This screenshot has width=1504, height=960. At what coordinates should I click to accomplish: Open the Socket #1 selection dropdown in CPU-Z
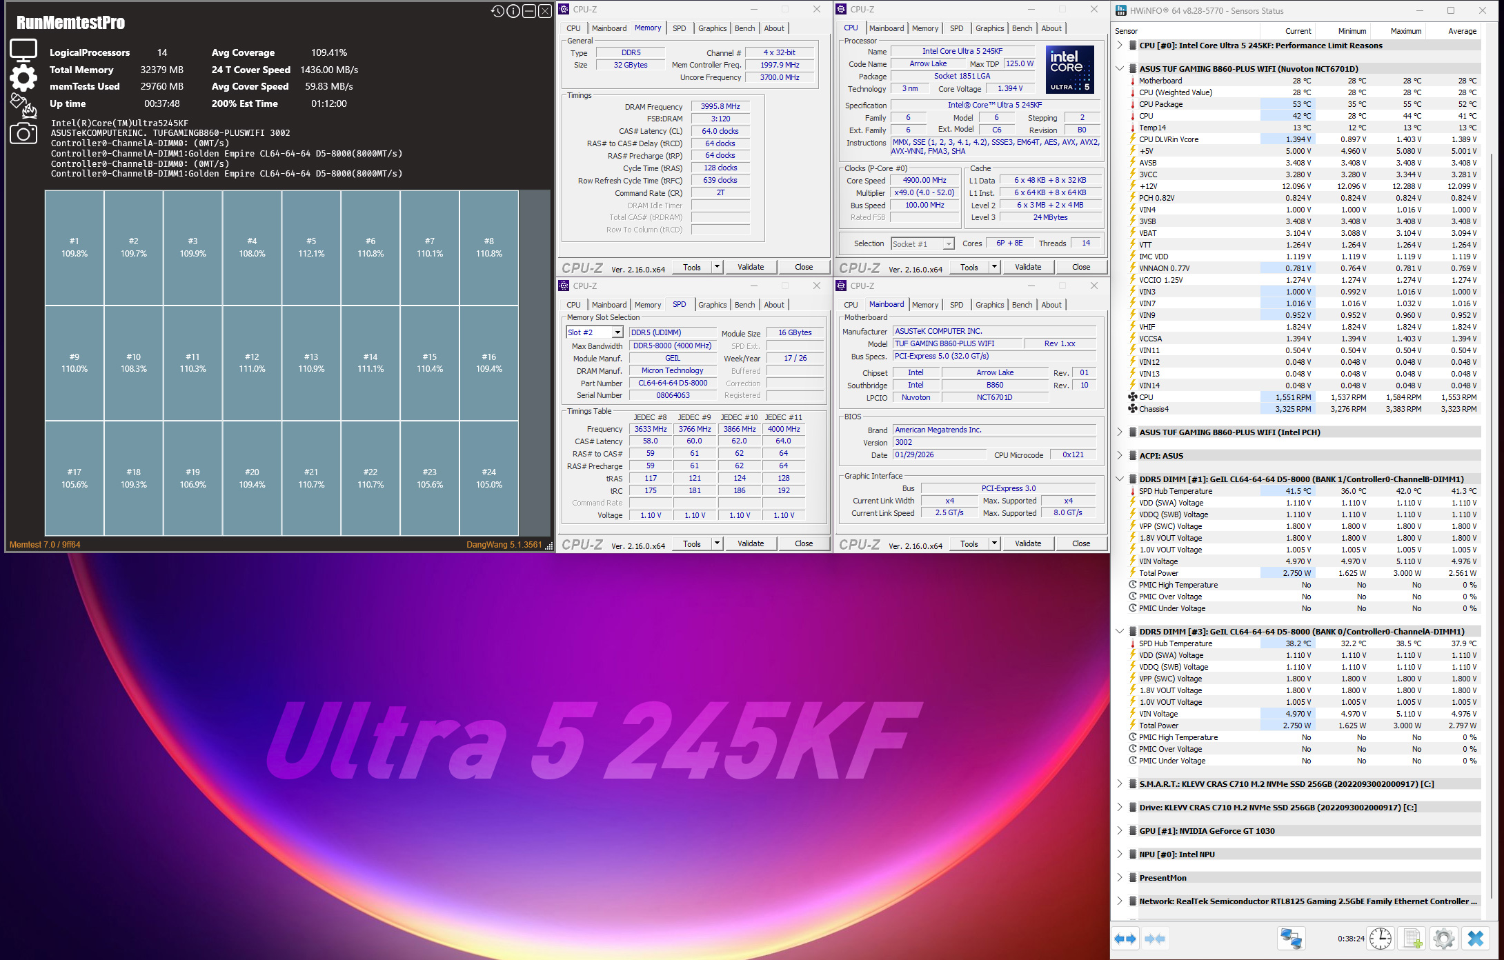(949, 243)
